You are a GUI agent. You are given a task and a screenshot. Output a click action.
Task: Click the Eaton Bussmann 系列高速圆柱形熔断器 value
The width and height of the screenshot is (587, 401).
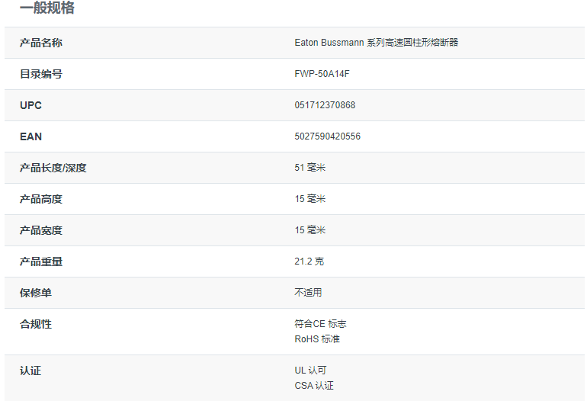point(377,43)
